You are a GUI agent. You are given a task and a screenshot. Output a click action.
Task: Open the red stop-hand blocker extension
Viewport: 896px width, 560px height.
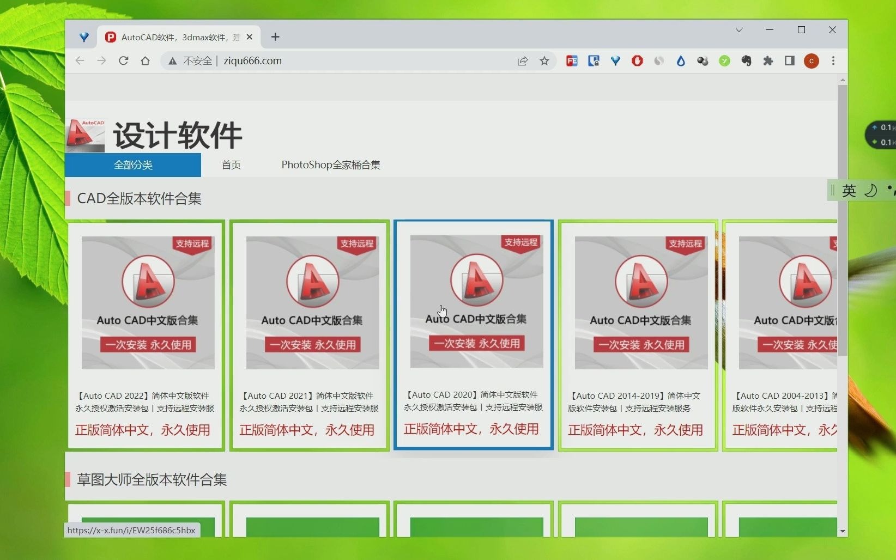(637, 61)
